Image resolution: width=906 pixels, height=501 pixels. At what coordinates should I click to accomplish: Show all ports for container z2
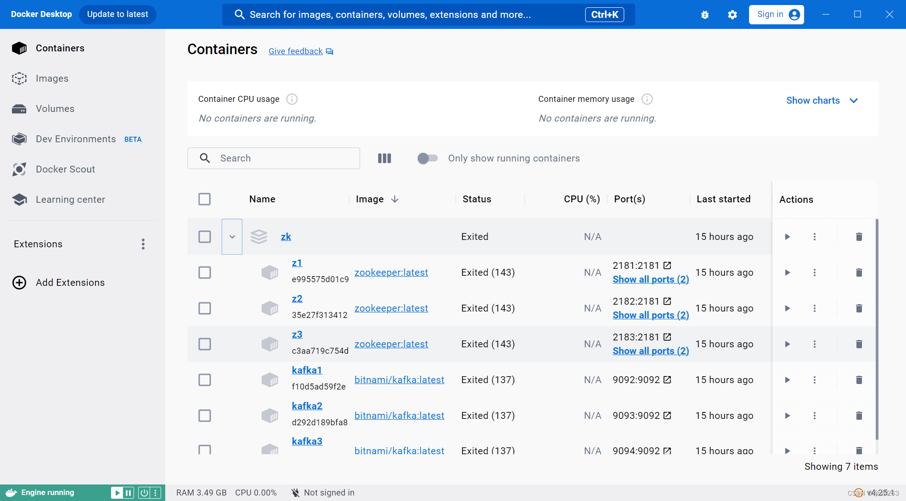click(x=650, y=315)
